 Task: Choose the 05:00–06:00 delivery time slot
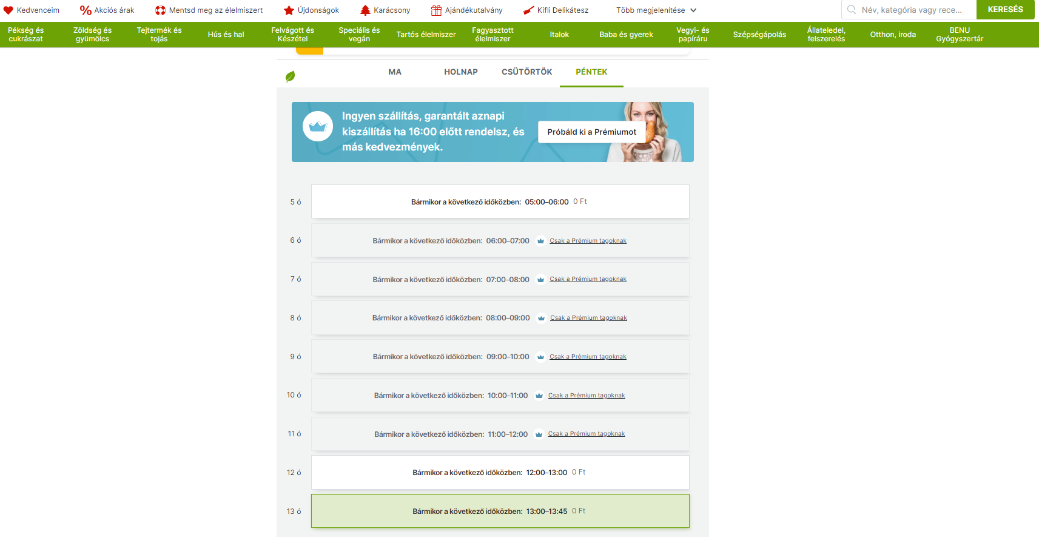pyautogui.click(x=500, y=201)
